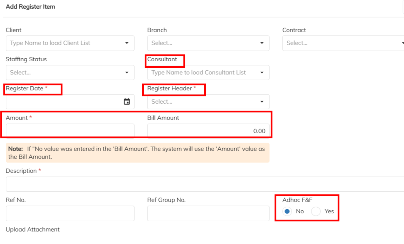
Task: Focus the Register Date input field
Action: 62,102
